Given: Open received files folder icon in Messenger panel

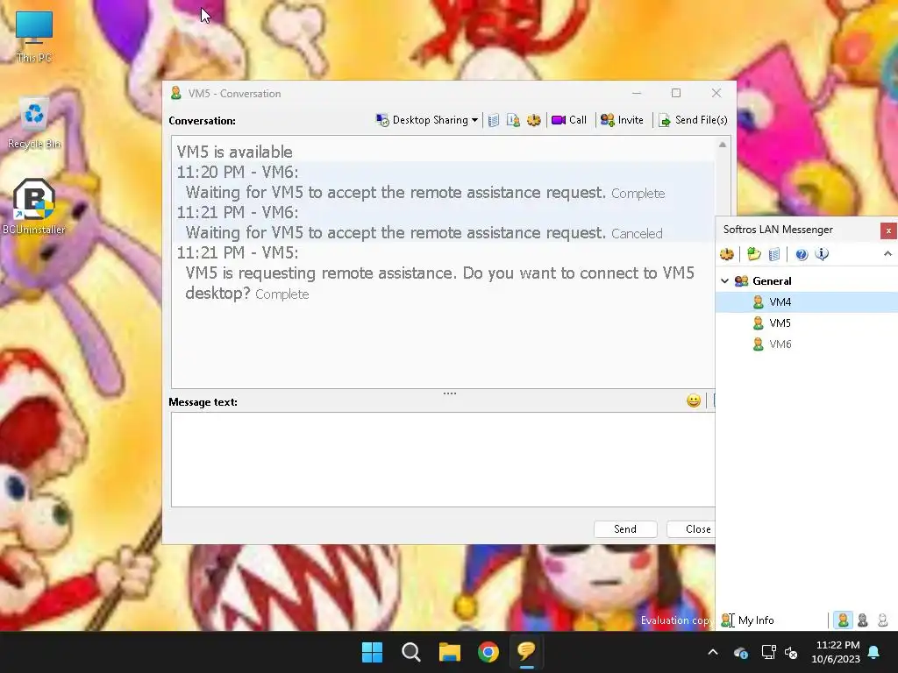Looking at the screenshot, I should click(754, 254).
